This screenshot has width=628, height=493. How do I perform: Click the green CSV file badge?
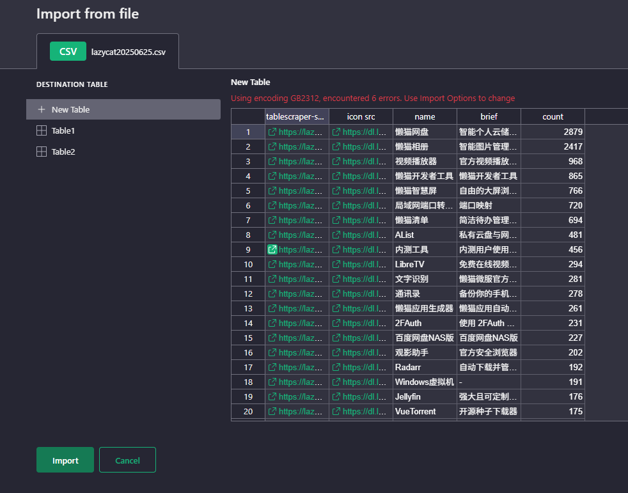(x=68, y=51)
